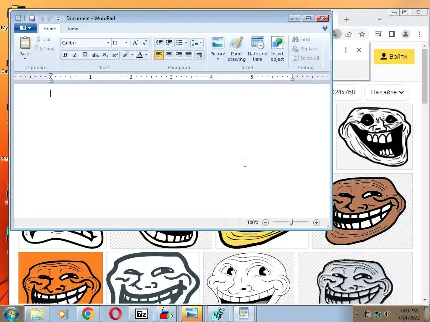
Task: Increase paragraph indent
Action: (169, 43)
